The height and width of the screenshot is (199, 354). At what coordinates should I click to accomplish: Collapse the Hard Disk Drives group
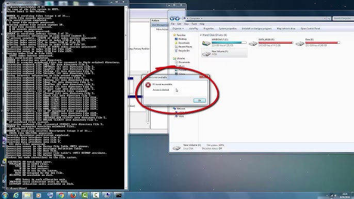pyautogui.click(x=201, y=35)
